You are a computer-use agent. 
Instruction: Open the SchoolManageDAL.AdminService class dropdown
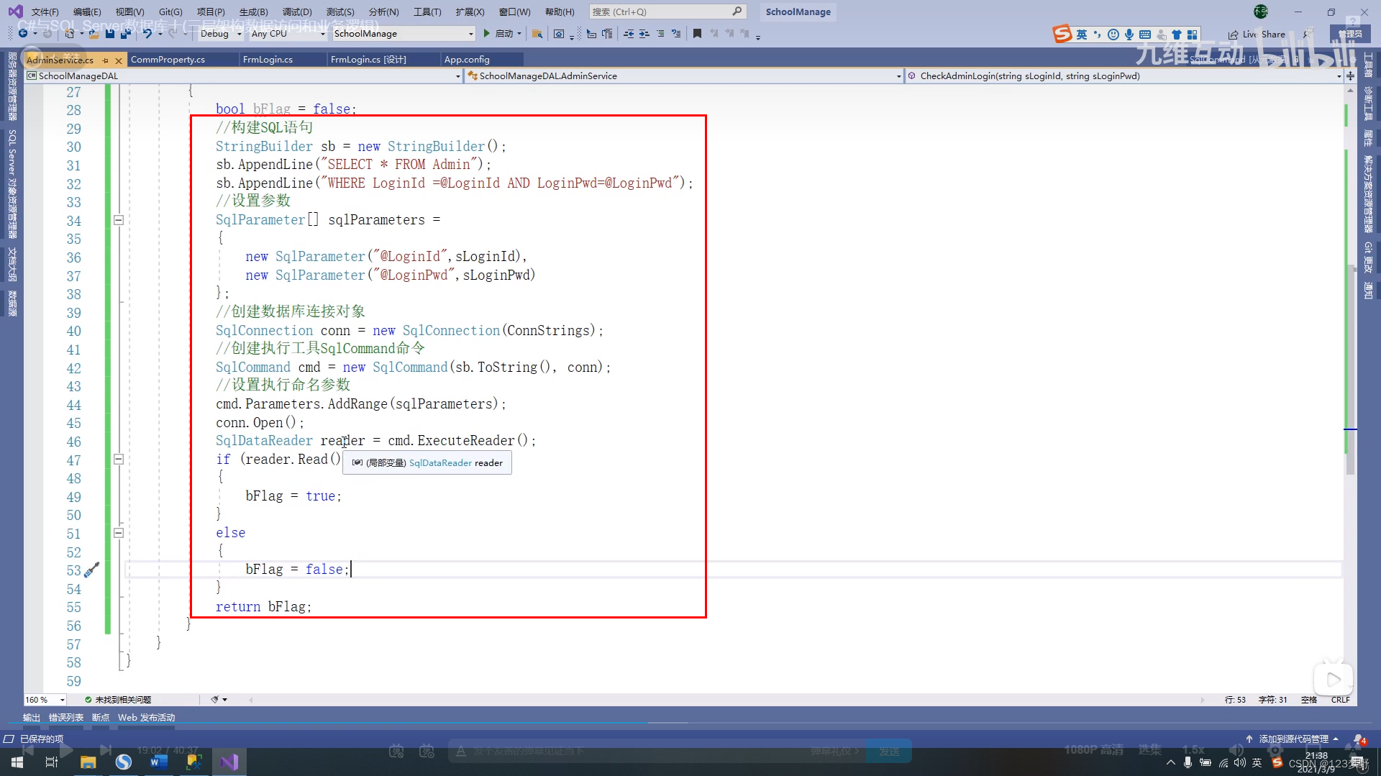pyautogui.click(x=684, y=76)
